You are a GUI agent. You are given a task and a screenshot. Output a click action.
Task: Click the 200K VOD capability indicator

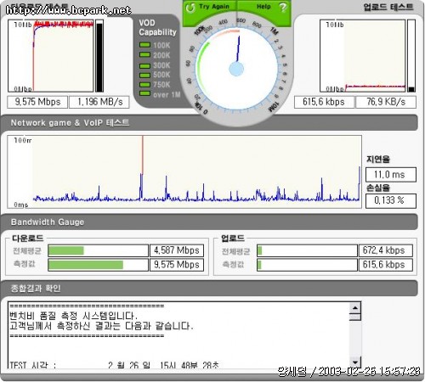coord(144,54)
